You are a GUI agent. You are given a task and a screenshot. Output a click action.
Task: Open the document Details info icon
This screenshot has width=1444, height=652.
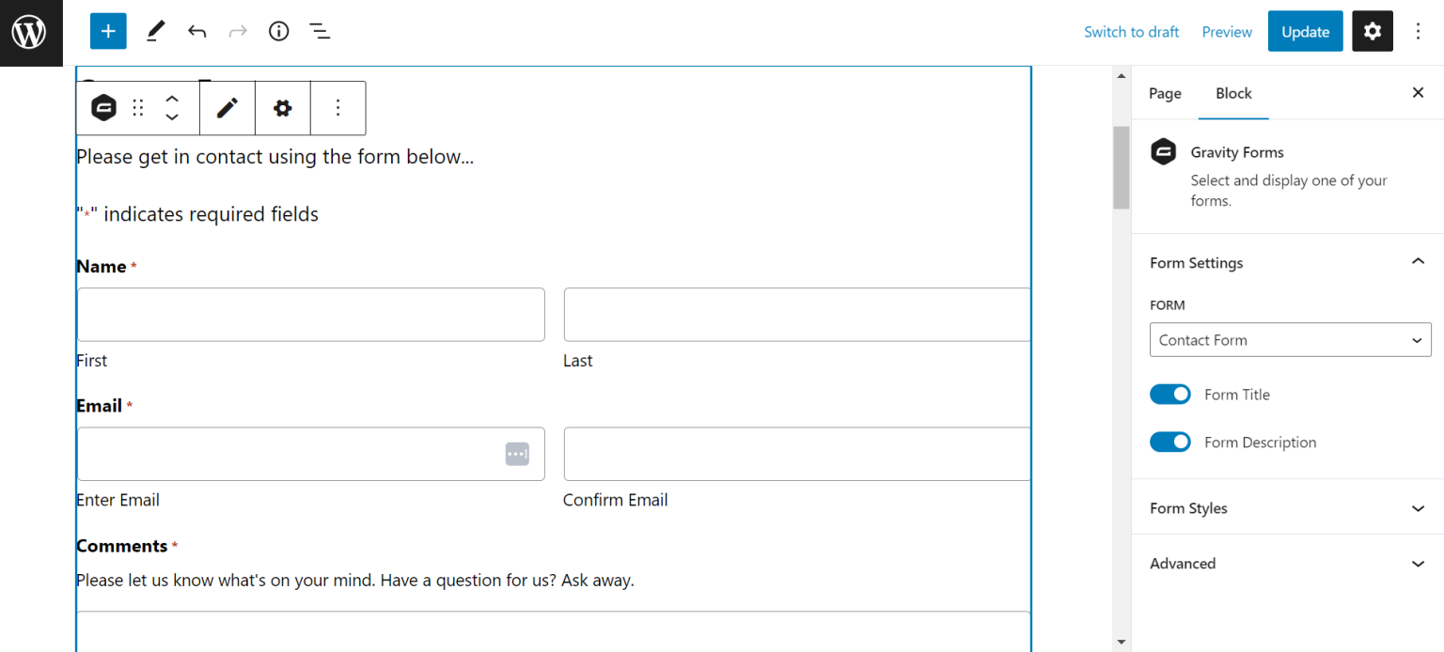[278, 32]
